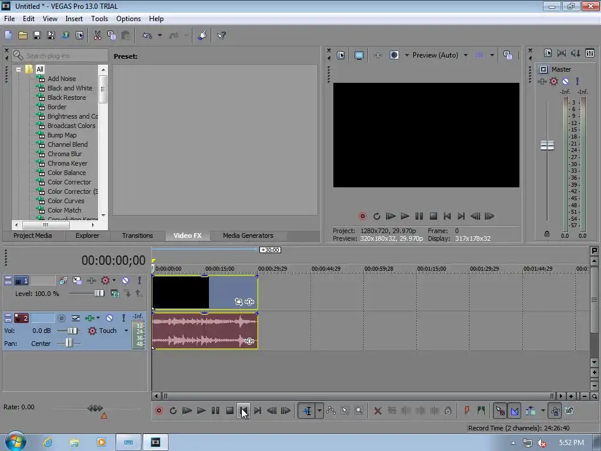Mute video track 1
The width and height of the screenshot is (601, 451).
(126, 281)
